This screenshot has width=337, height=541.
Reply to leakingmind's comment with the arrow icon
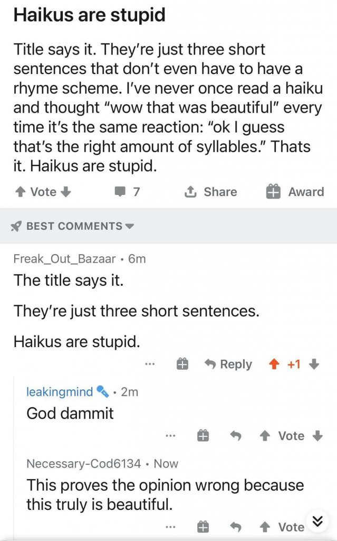click(x=236, y=436)
